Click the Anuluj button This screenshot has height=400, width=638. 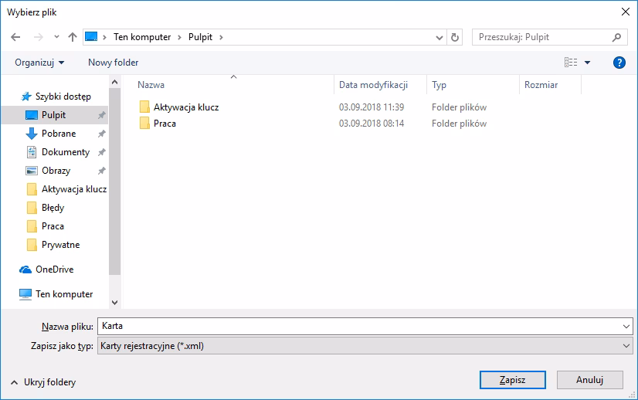(x=589, y=380)
